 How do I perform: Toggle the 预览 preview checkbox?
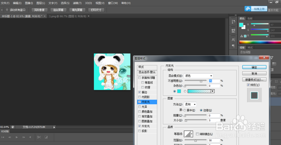248,85
